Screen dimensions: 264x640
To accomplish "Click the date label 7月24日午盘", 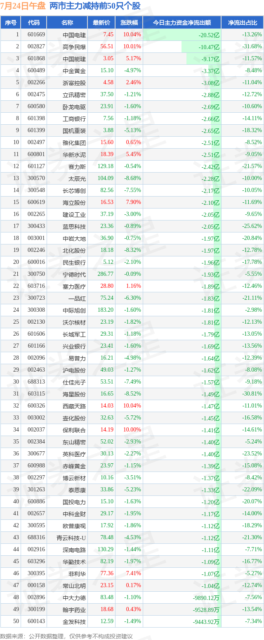I will (x=23, y=6).
